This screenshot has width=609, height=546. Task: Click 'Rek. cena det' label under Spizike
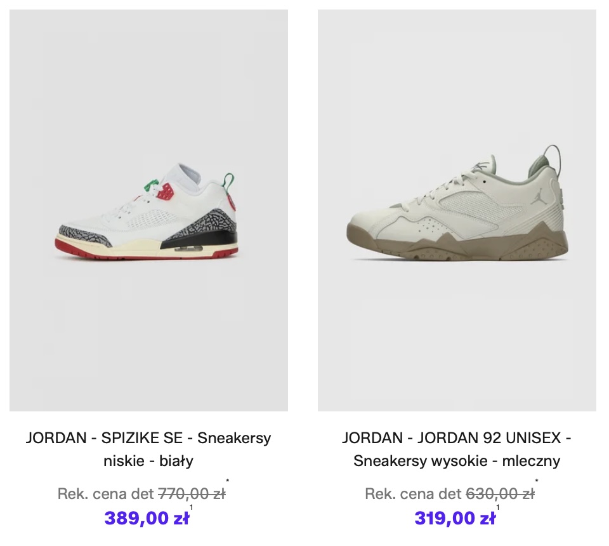(106, 494)
